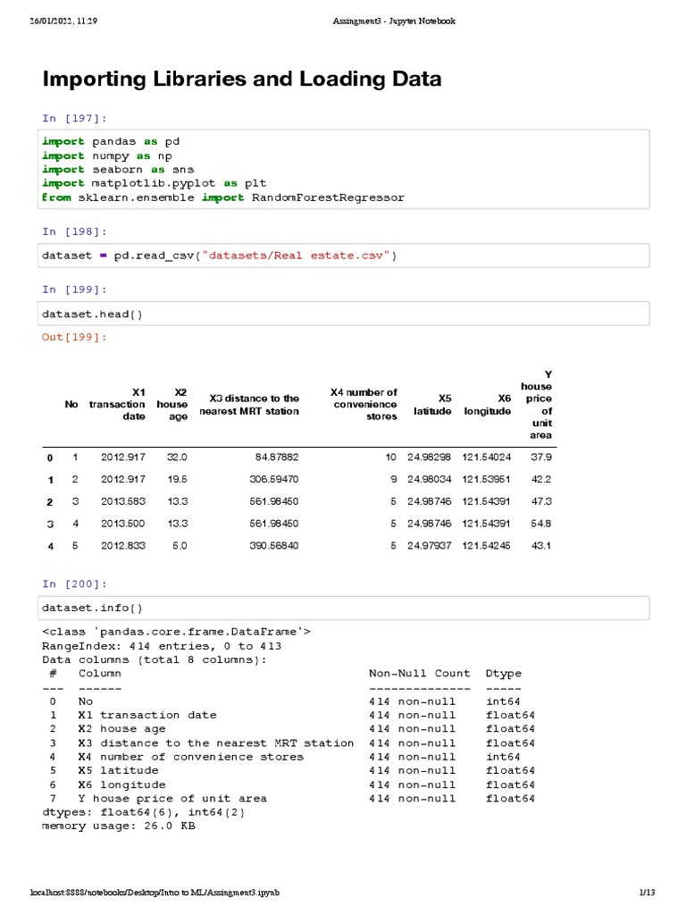Click the house price value 47.3
The width and height of the screenshot is (686, 915).
[541, 501]
